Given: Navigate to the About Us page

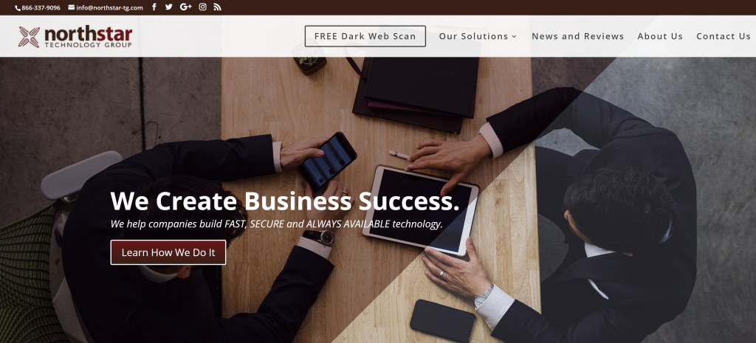Looking at the screenshot, I should coord(660,36).
